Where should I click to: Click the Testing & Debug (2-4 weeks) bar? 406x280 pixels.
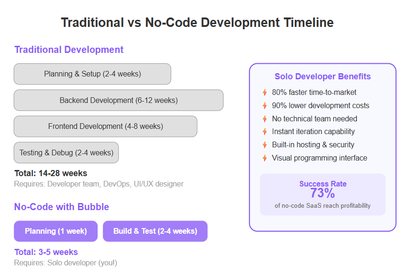coord(66,153)
